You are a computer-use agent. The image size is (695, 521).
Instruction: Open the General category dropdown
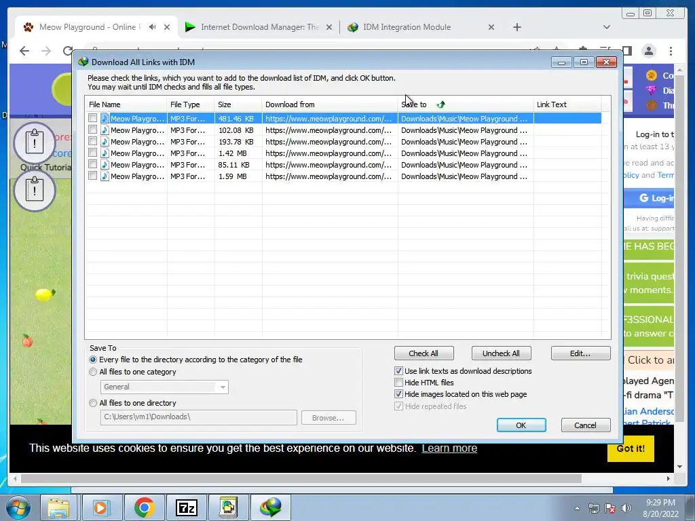click(x=164, y=387)
